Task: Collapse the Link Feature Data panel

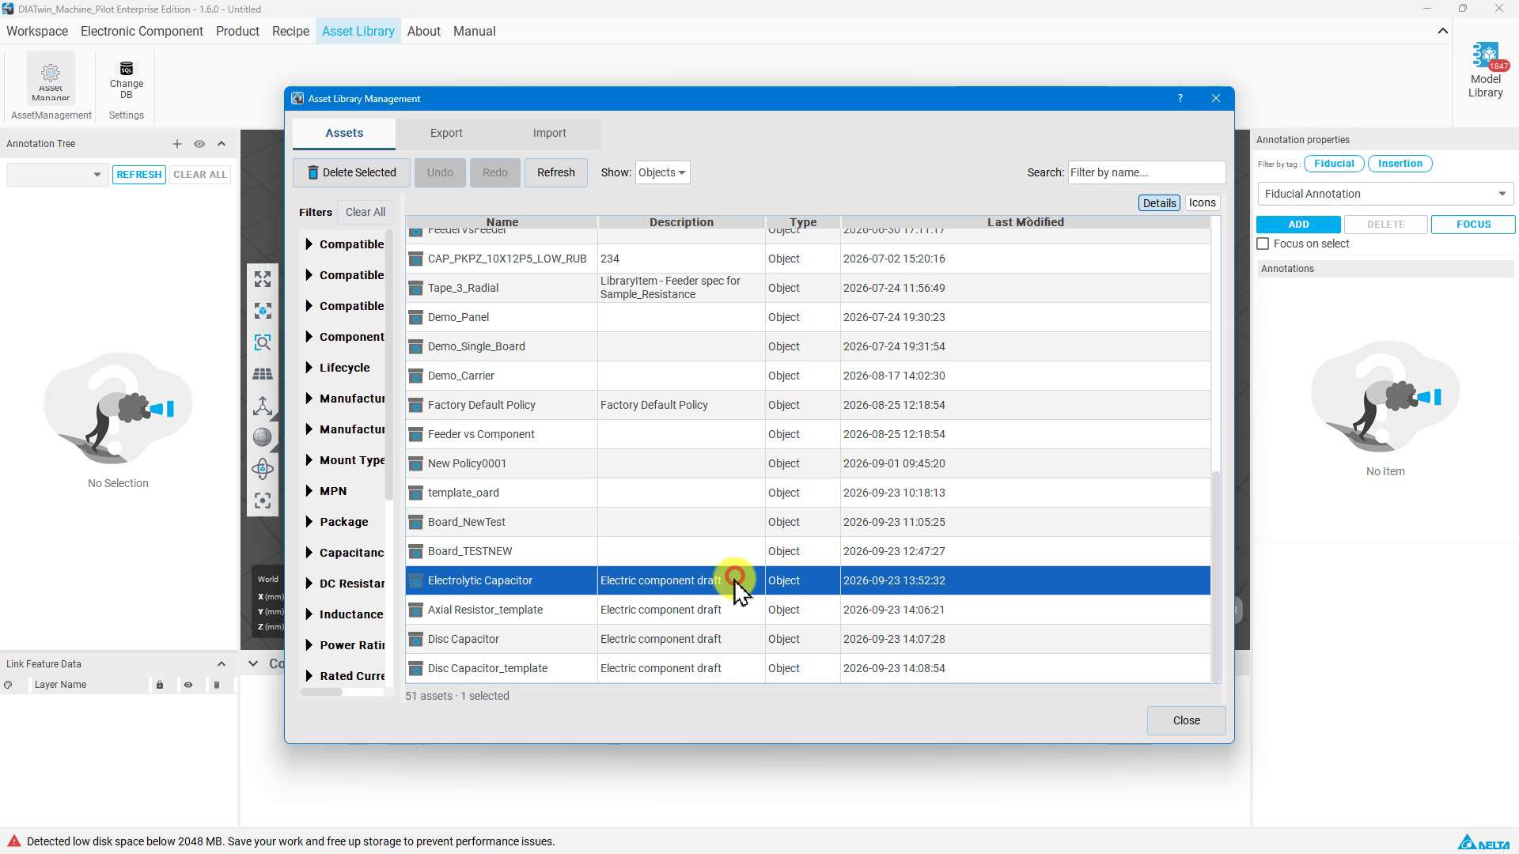Action: pyautogui.click(x=222, y=664)
